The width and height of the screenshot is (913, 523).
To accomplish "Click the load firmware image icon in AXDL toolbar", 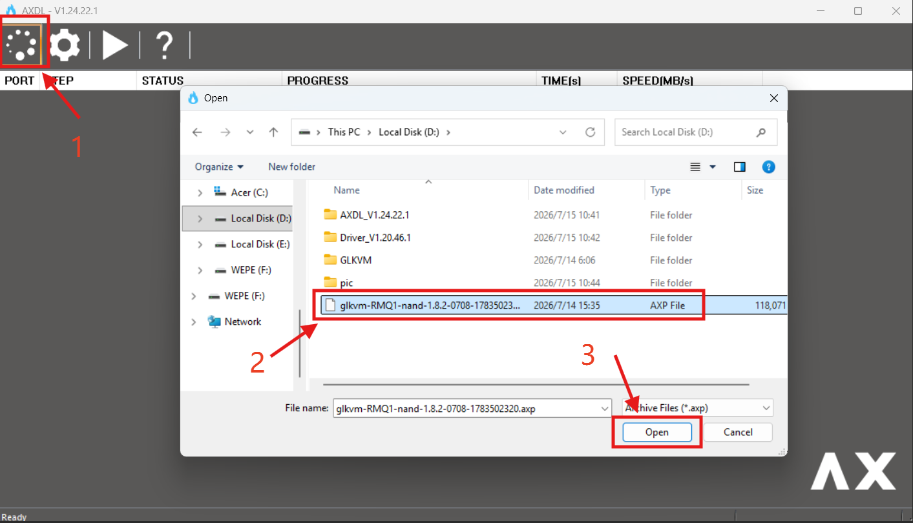I will tap(21, 45).
